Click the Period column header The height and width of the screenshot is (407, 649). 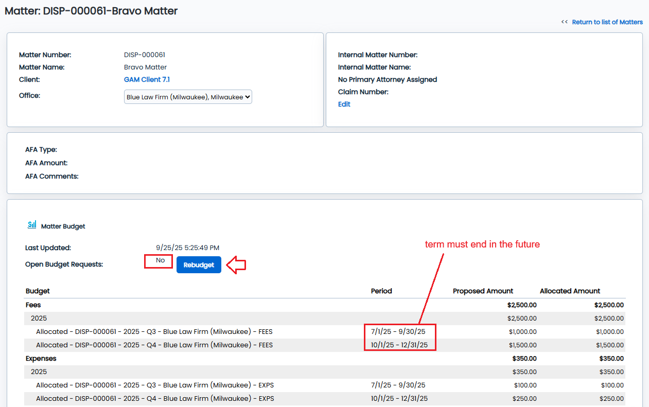[381, 291]
